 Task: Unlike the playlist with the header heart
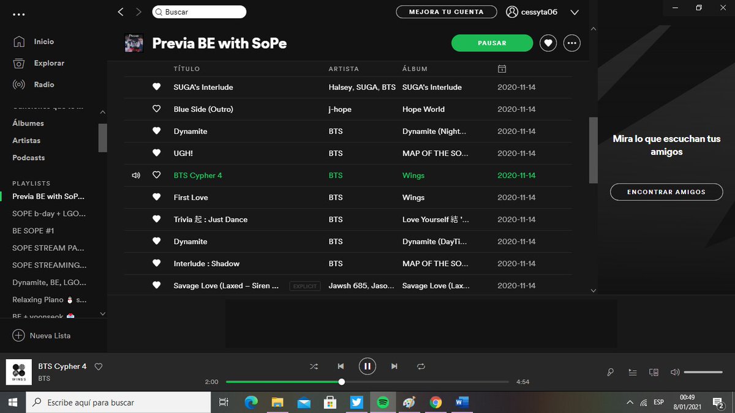click(548, 43)
